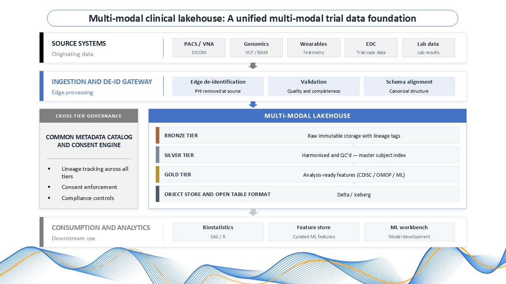Screen dimensions: 506x284
Task: Select the 'Delta / Iceberg' text
Action: 354,194
